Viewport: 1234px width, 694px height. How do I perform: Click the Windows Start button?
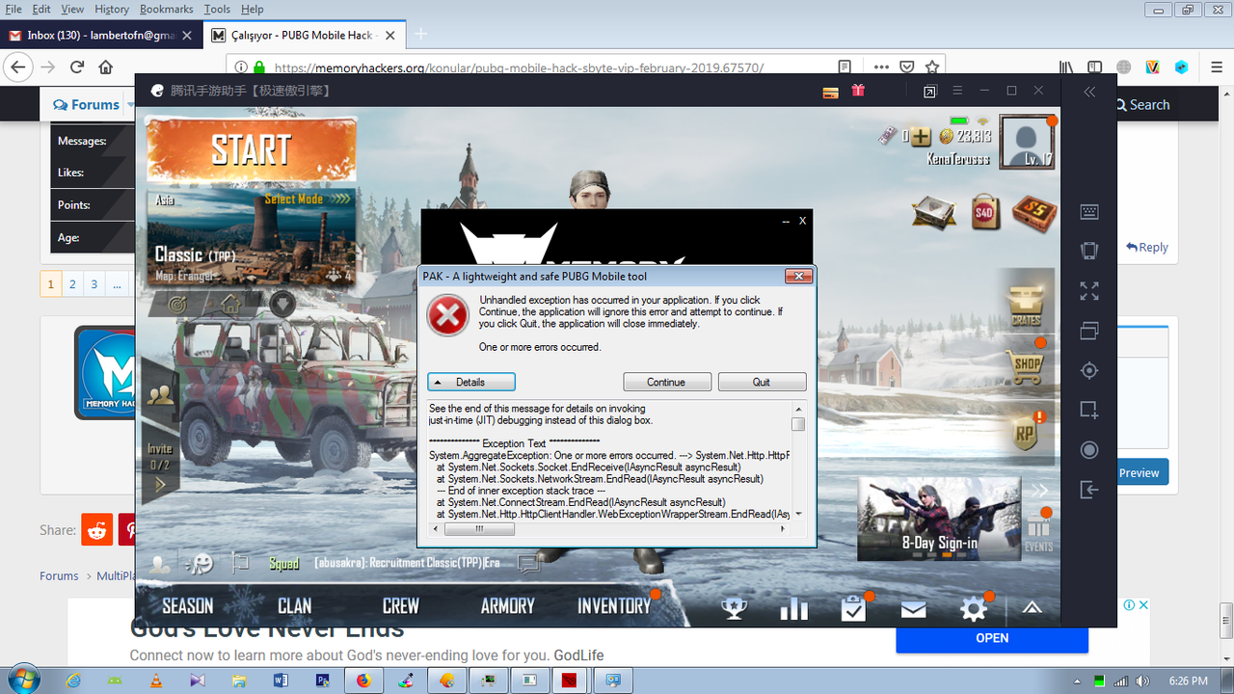pos(21,680)
